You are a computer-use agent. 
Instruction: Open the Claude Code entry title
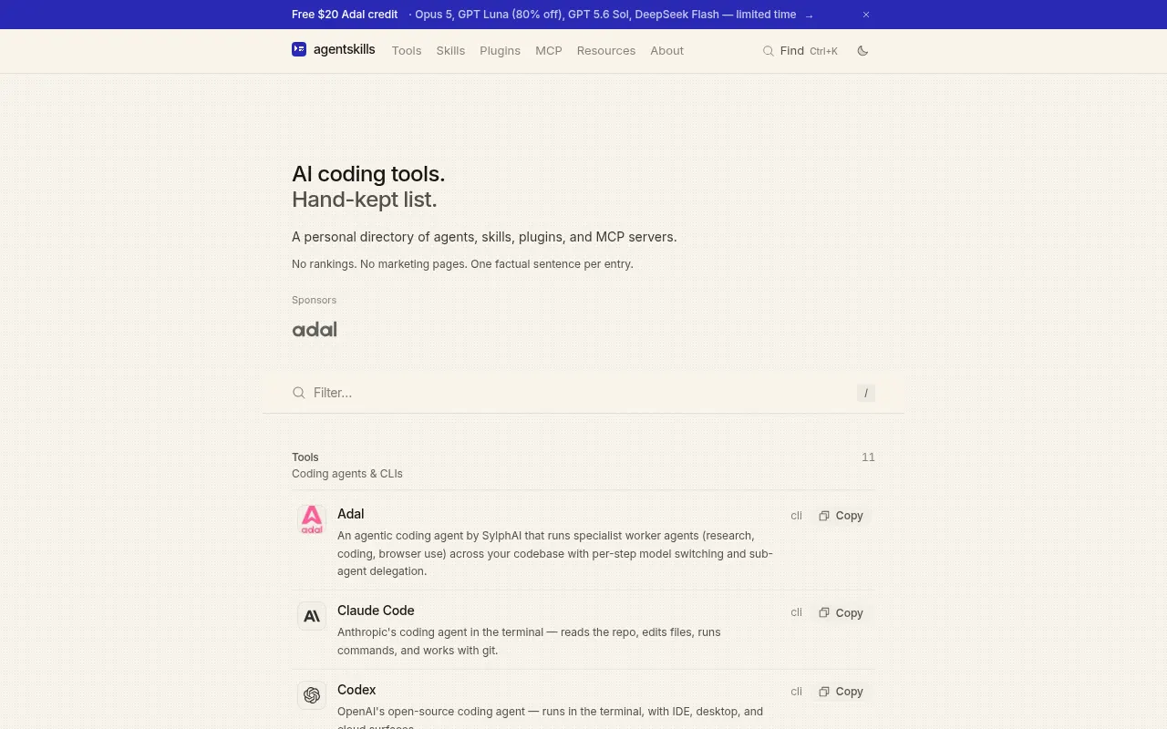pos(376,611)
